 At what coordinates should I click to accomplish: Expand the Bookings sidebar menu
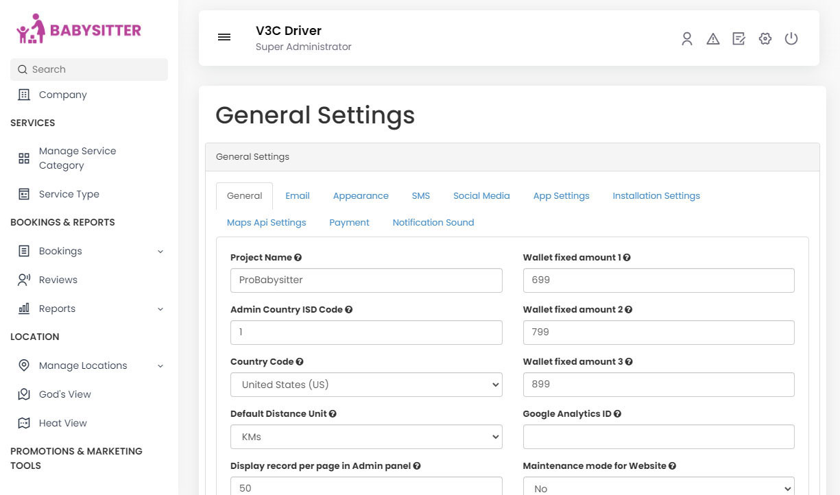(x=60, y=251)
